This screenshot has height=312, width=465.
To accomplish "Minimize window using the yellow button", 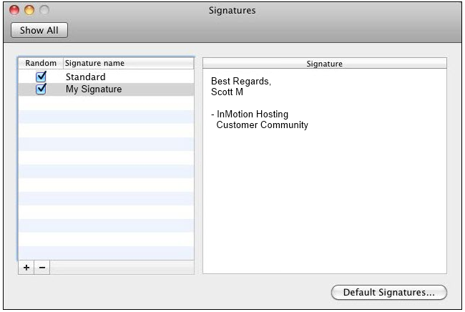I will [29, 11].
